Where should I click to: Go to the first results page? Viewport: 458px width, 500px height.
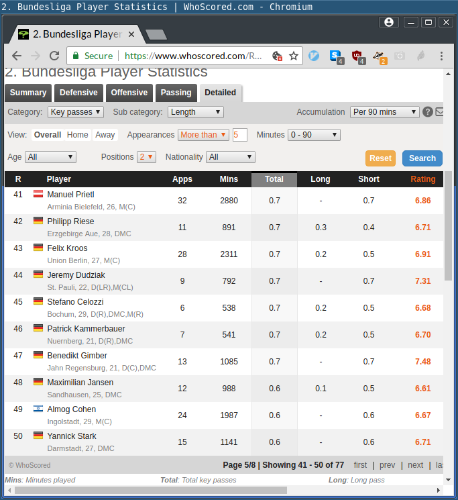(x=360, y=465)
